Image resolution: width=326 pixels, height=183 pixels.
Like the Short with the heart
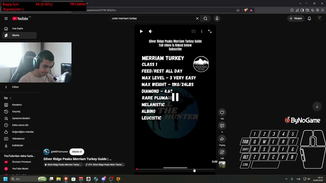pyautogui.click(x=222, y=113)
